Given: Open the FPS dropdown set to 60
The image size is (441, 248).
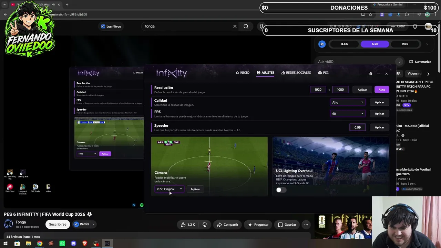Looking at the screenshot, I should [x=347, y=114].
